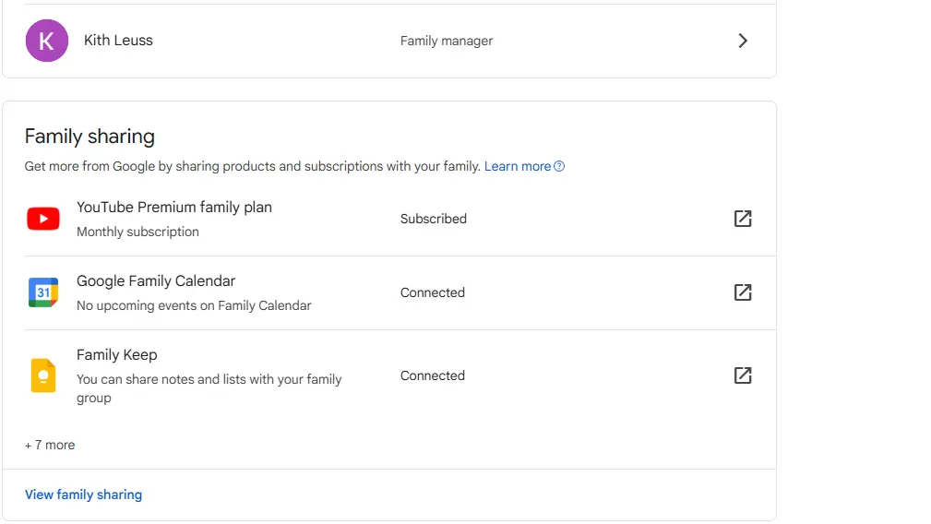Viewport: 931px width, 524px height.
Task: Click Connected status for Family Keep
Action: point(432,375)
